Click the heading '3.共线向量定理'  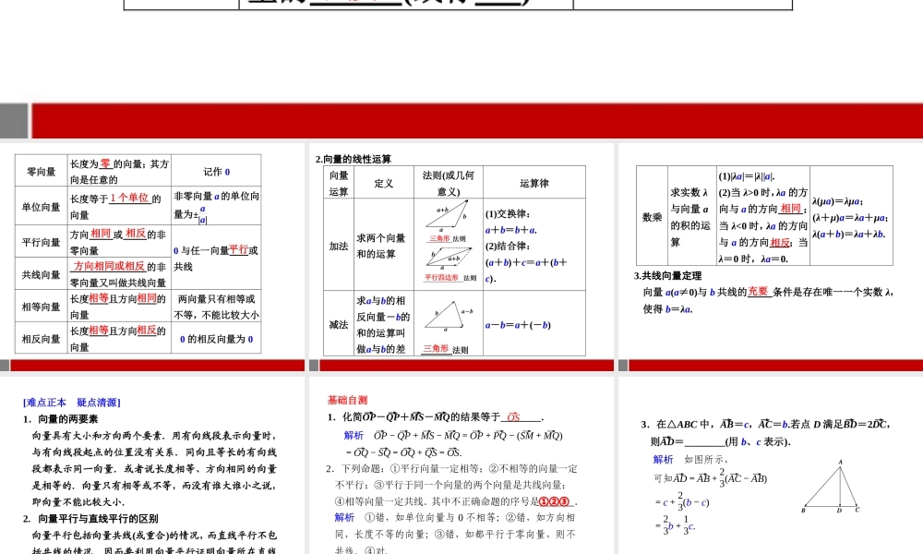pos(668,275)
